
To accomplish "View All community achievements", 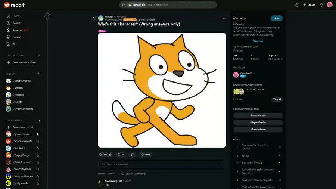I will tap(277, 99).
